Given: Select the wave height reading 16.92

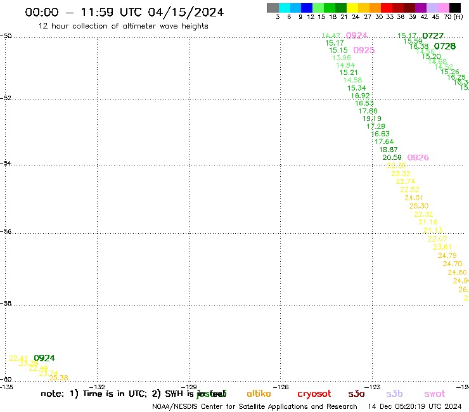Looking at the screenshot, I should [x=361, y=96].
